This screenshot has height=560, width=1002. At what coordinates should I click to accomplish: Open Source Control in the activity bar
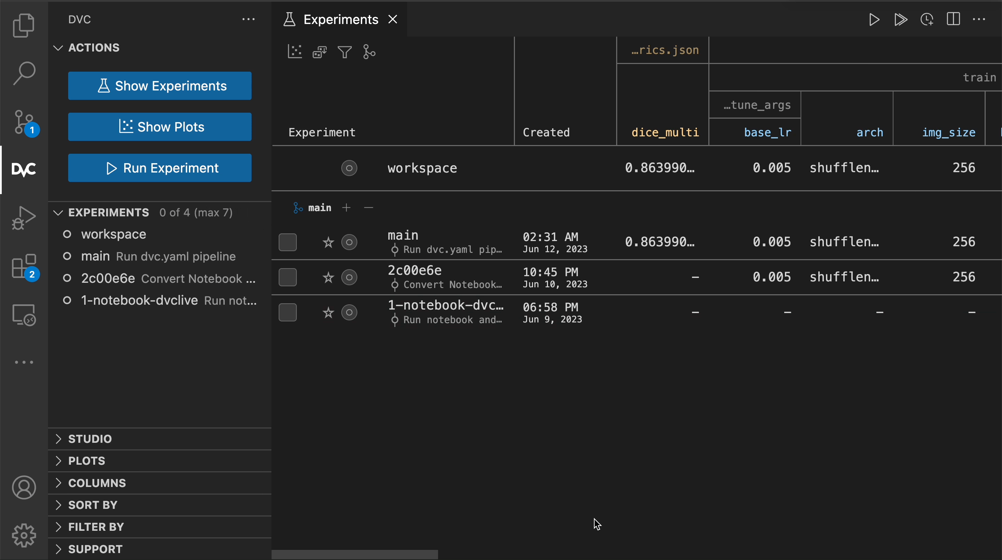[24, 122]
